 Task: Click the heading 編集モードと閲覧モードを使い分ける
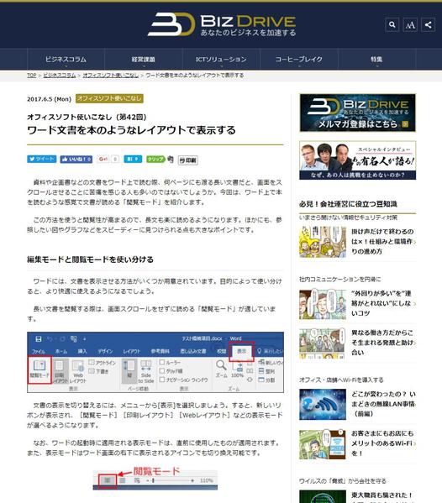90,259
